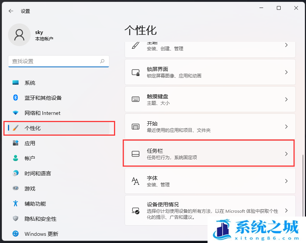
Task: Go to 时间和语言 settings
Action: [x=37, y=173]
